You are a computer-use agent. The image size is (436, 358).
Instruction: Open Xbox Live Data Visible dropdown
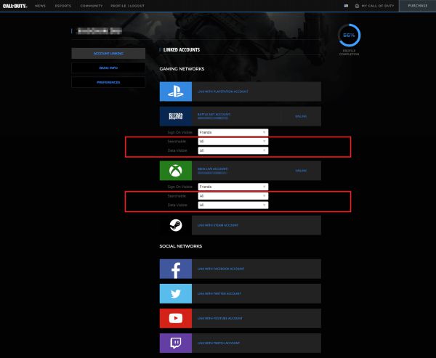[x=233, y=205]
